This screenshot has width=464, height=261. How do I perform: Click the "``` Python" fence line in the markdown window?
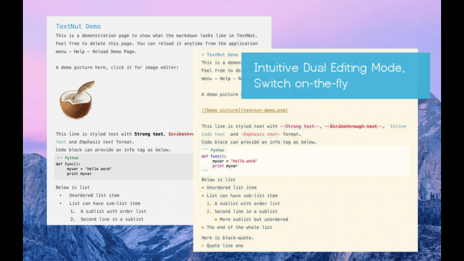(x=213, y=150)
